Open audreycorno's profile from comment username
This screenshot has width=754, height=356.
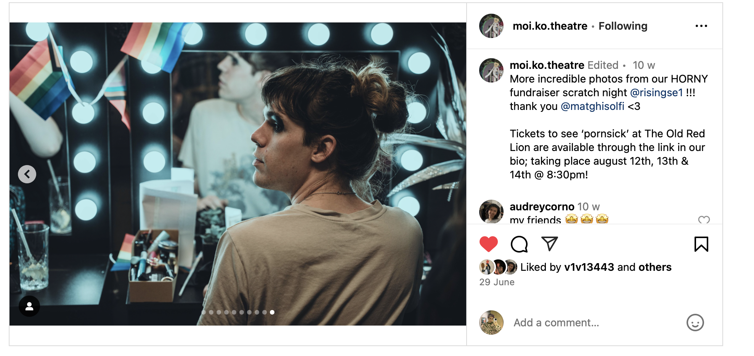pyautogui.click(x=542, y=207)
